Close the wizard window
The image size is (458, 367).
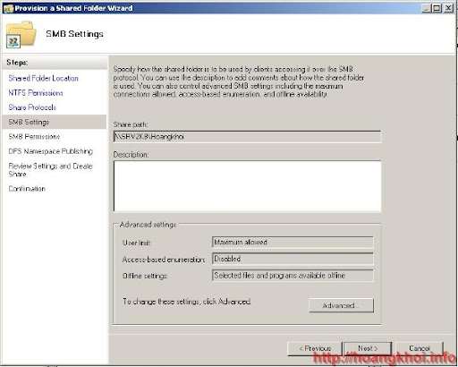(448, 8)
